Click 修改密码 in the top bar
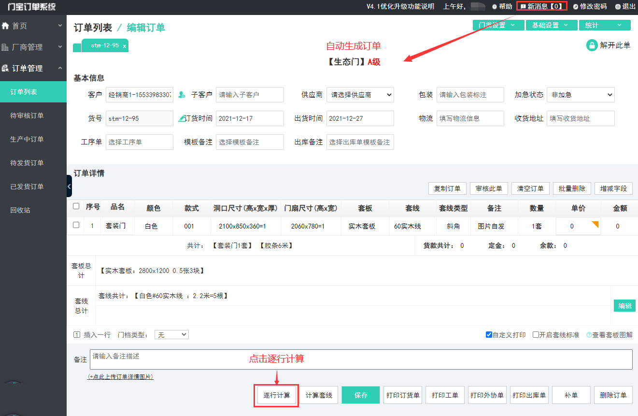Screen dimensions: 638x416 click(x=590, y=6)
